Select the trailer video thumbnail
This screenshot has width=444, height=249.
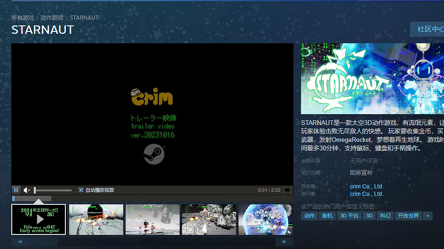[x=39, y=219]
